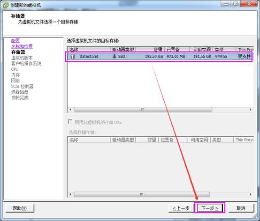
Task: Click the 取消 button
Action: [x=241, y=208]
